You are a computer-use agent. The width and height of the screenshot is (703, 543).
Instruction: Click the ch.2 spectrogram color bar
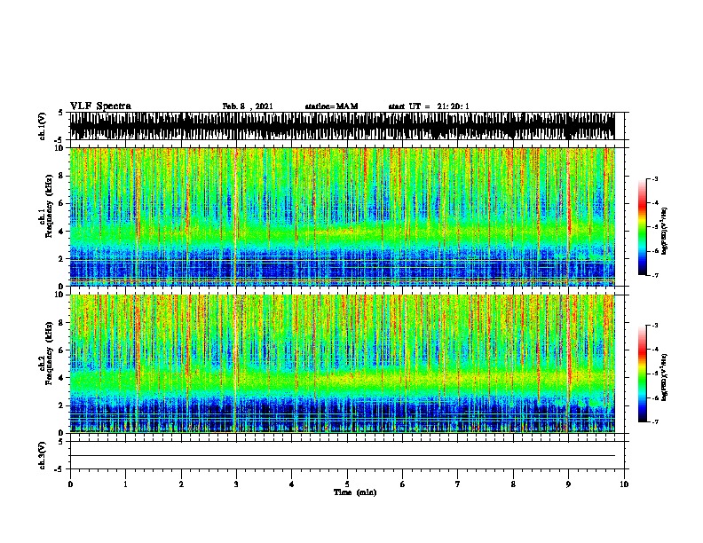click(x=643, y=374)
